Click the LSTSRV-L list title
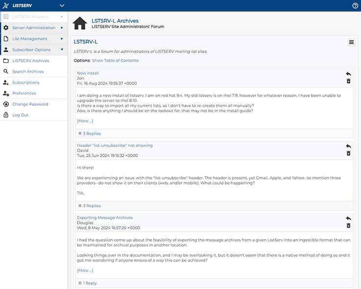Screen dimensions: 361x289 click(x=85, y=42)
